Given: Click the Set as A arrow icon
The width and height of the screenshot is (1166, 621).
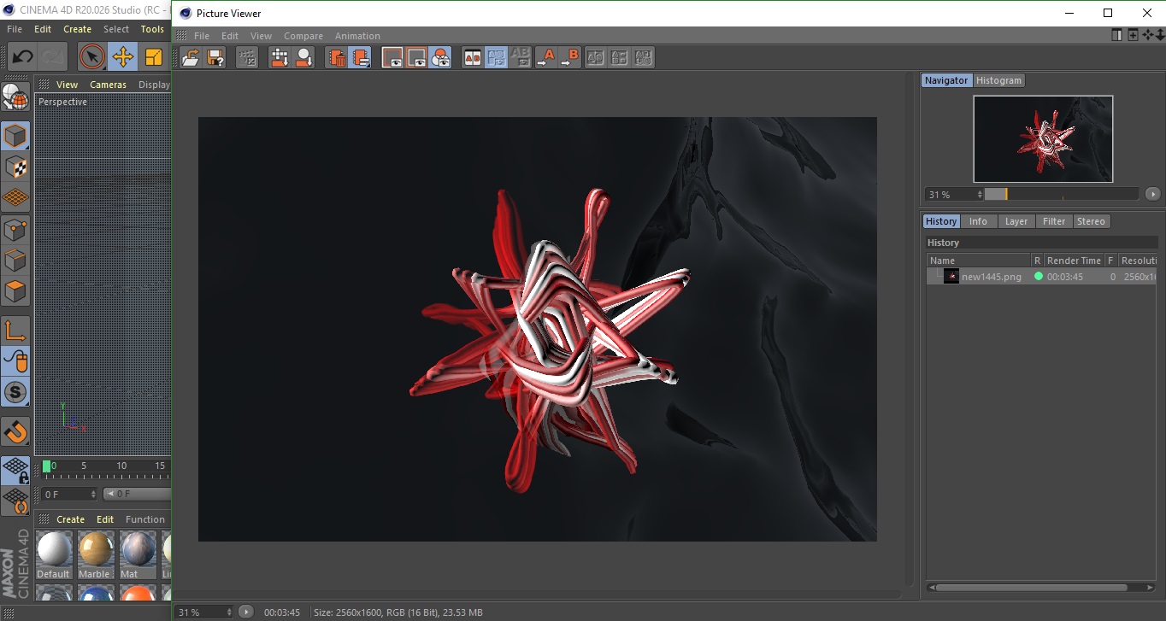Looking at the screenshot, I should [545, 58].
